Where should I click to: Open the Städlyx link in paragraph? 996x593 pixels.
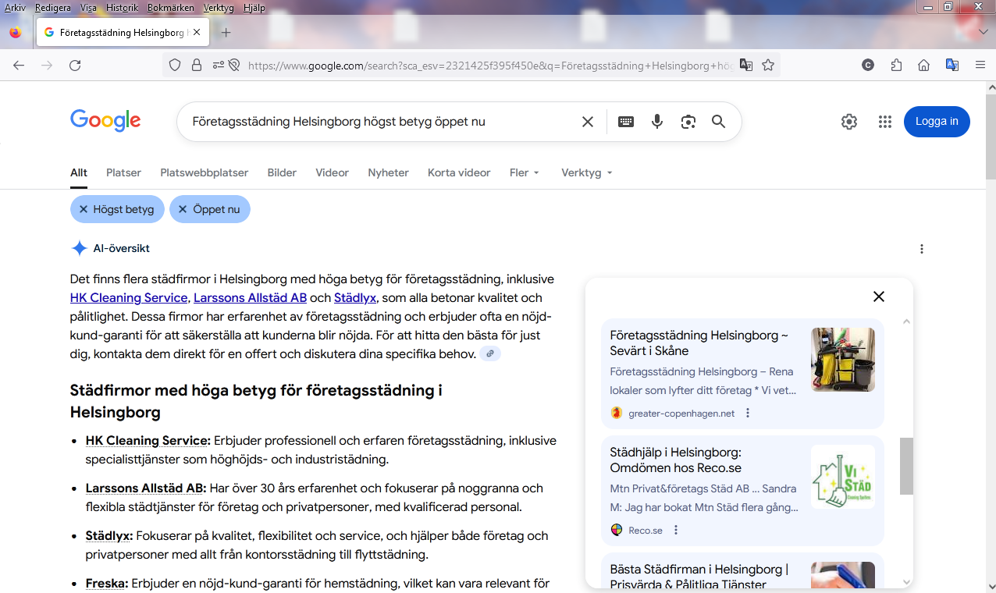pos(355,297)
